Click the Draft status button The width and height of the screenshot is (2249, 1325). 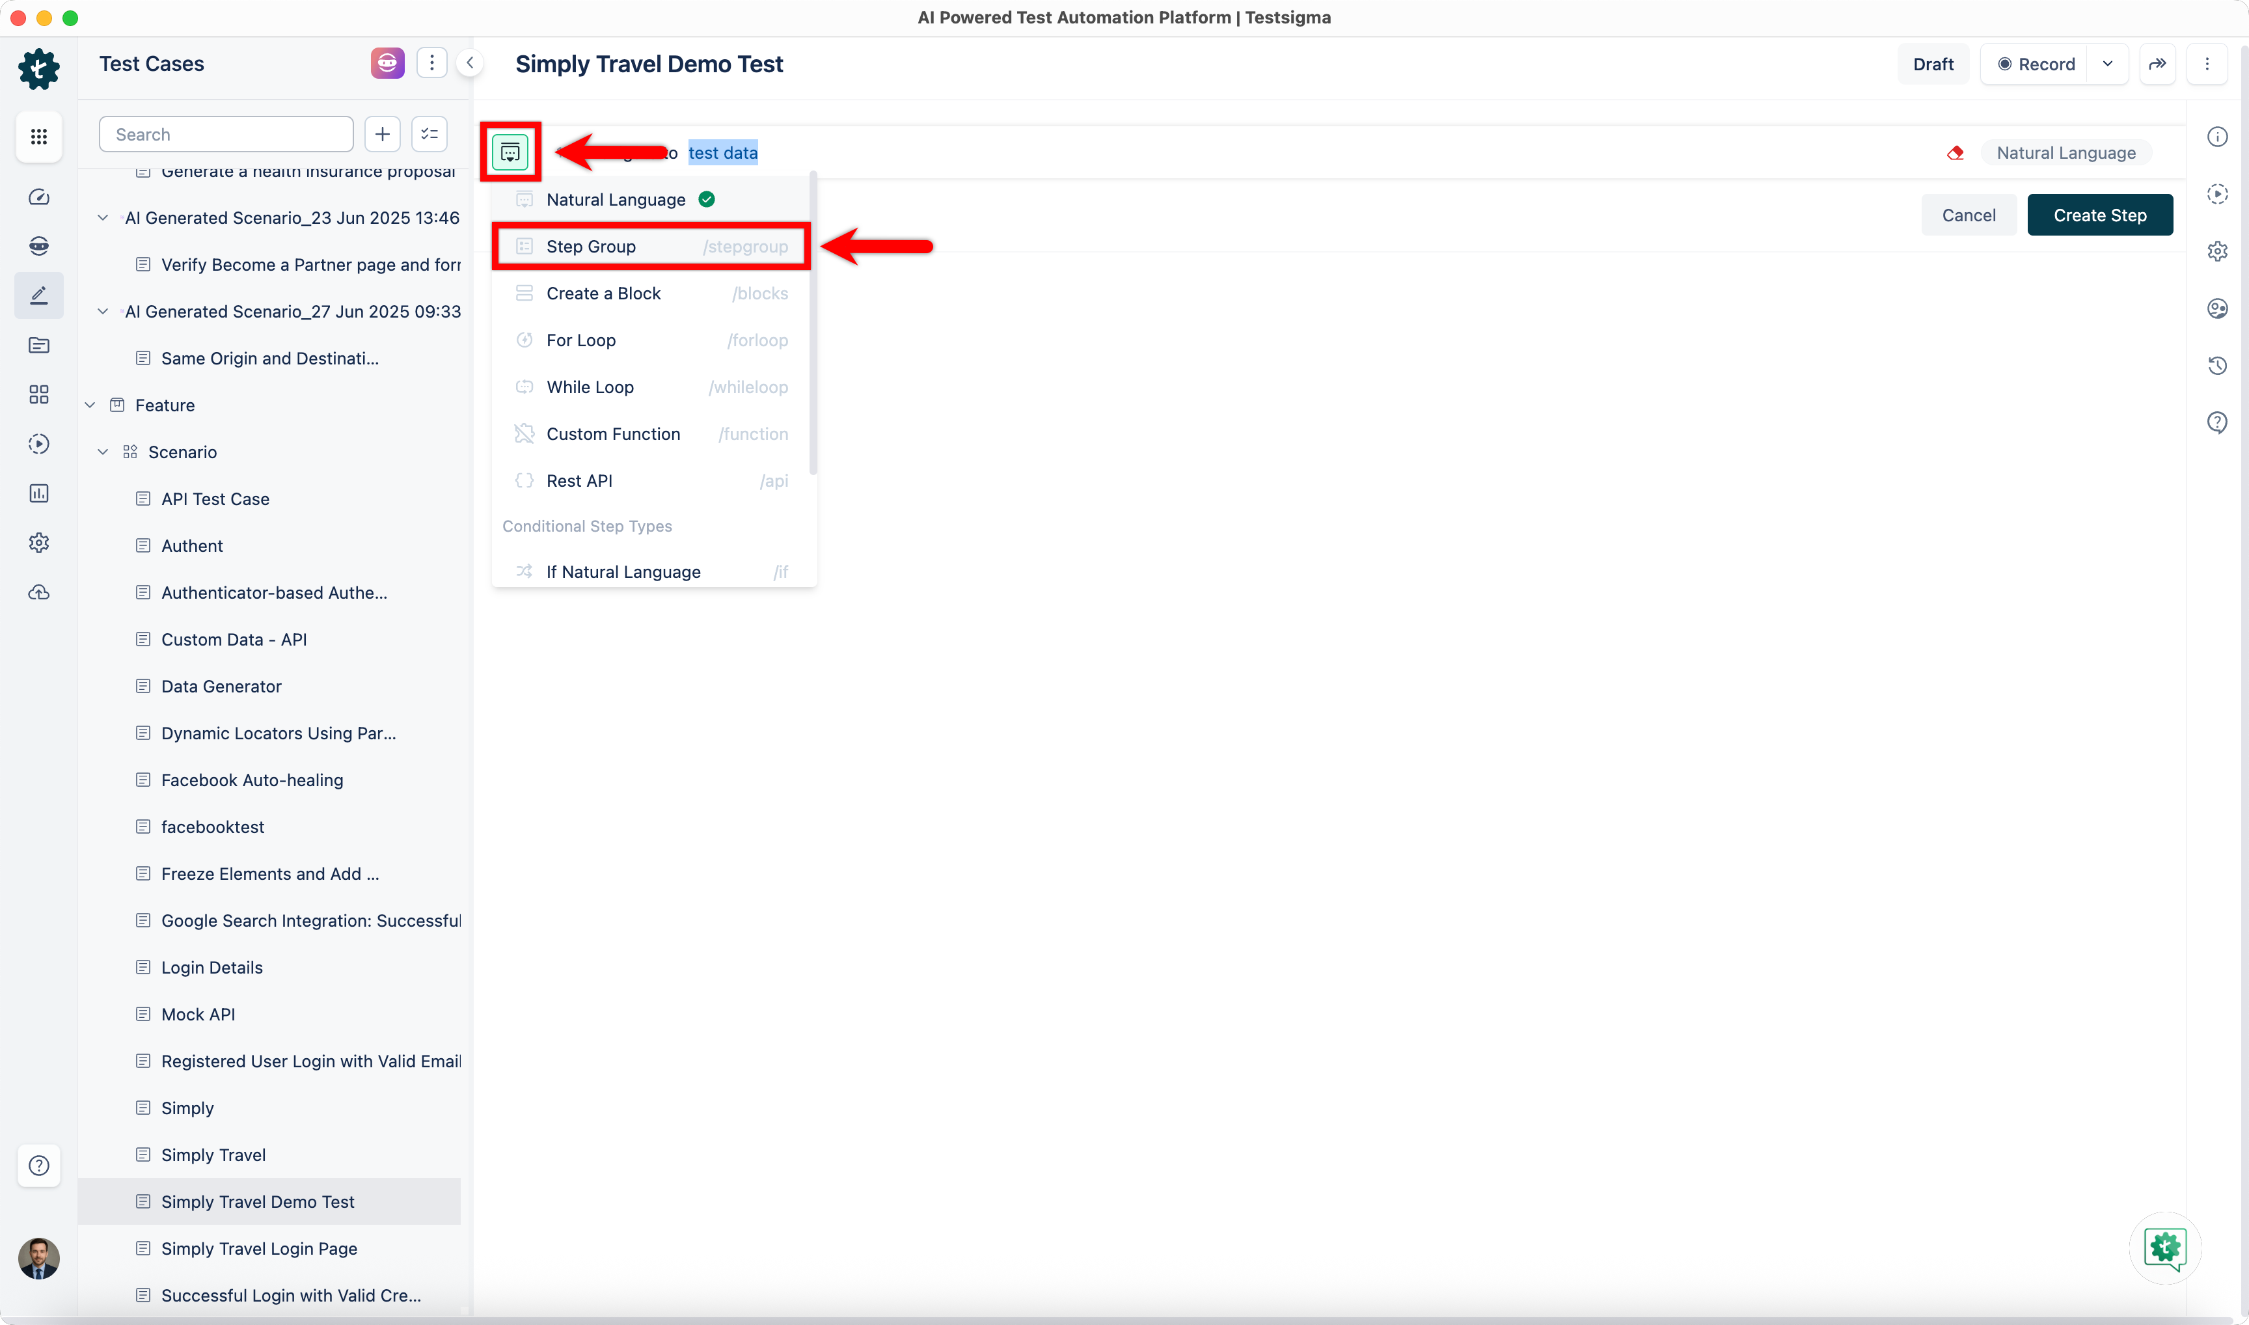[x=1933, y=63]
